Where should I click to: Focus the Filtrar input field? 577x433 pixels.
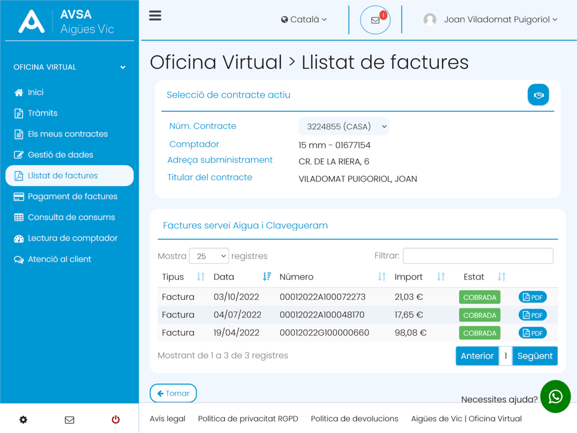tap(478, 256)
